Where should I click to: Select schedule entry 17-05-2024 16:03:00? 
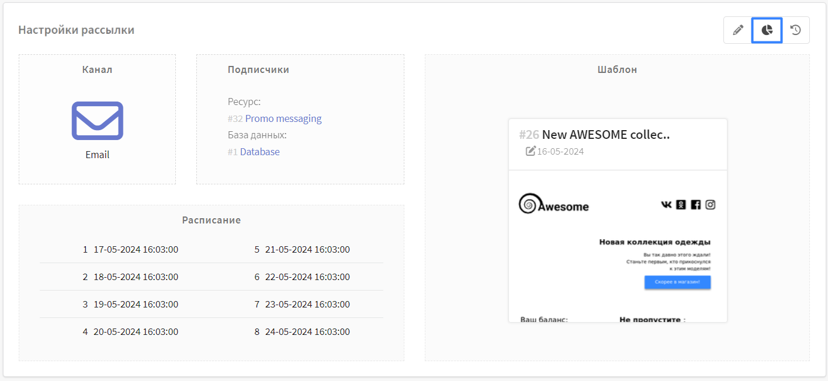[x=136, y=250]
